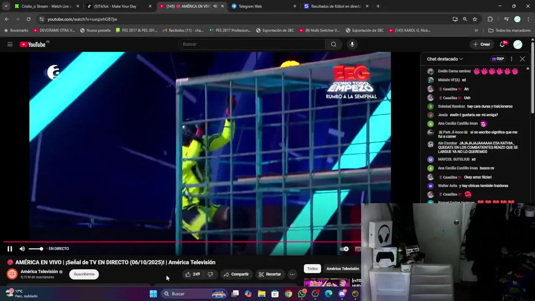This screenshot has width=535, height=301.
Task: Open the browser extensions puzzle icon
Action: click(490, 19)
